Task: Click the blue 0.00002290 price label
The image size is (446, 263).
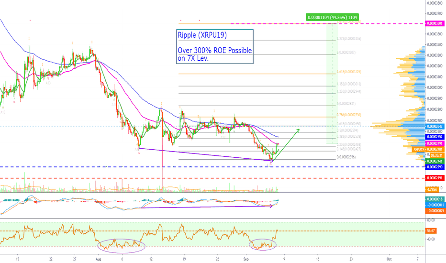Action: 435,167
